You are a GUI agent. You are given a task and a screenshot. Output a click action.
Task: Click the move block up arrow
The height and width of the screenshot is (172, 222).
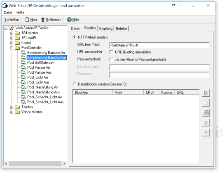coord(206,123)
